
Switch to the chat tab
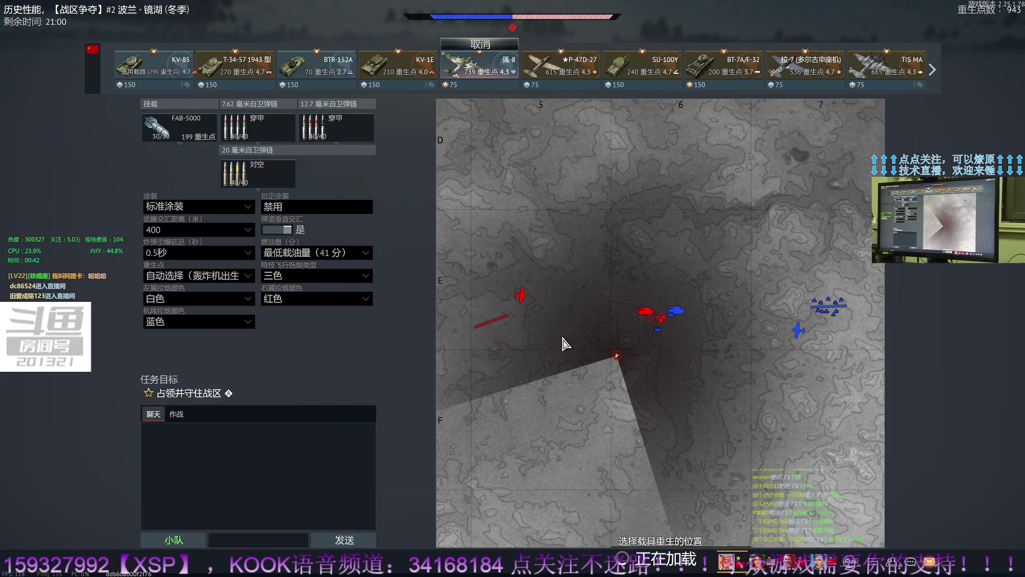pos(153,414)
